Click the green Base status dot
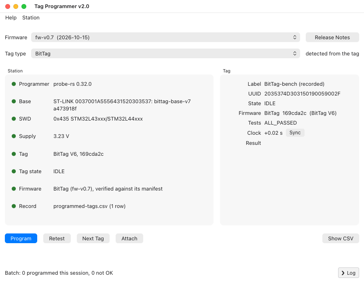 coord(14,101)
